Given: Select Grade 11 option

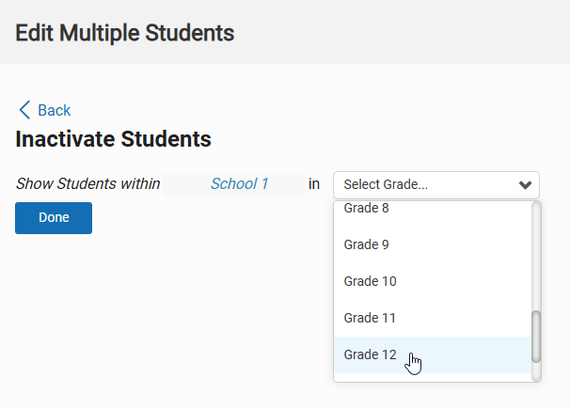Looking at the screenshot, I should [433, 318].
